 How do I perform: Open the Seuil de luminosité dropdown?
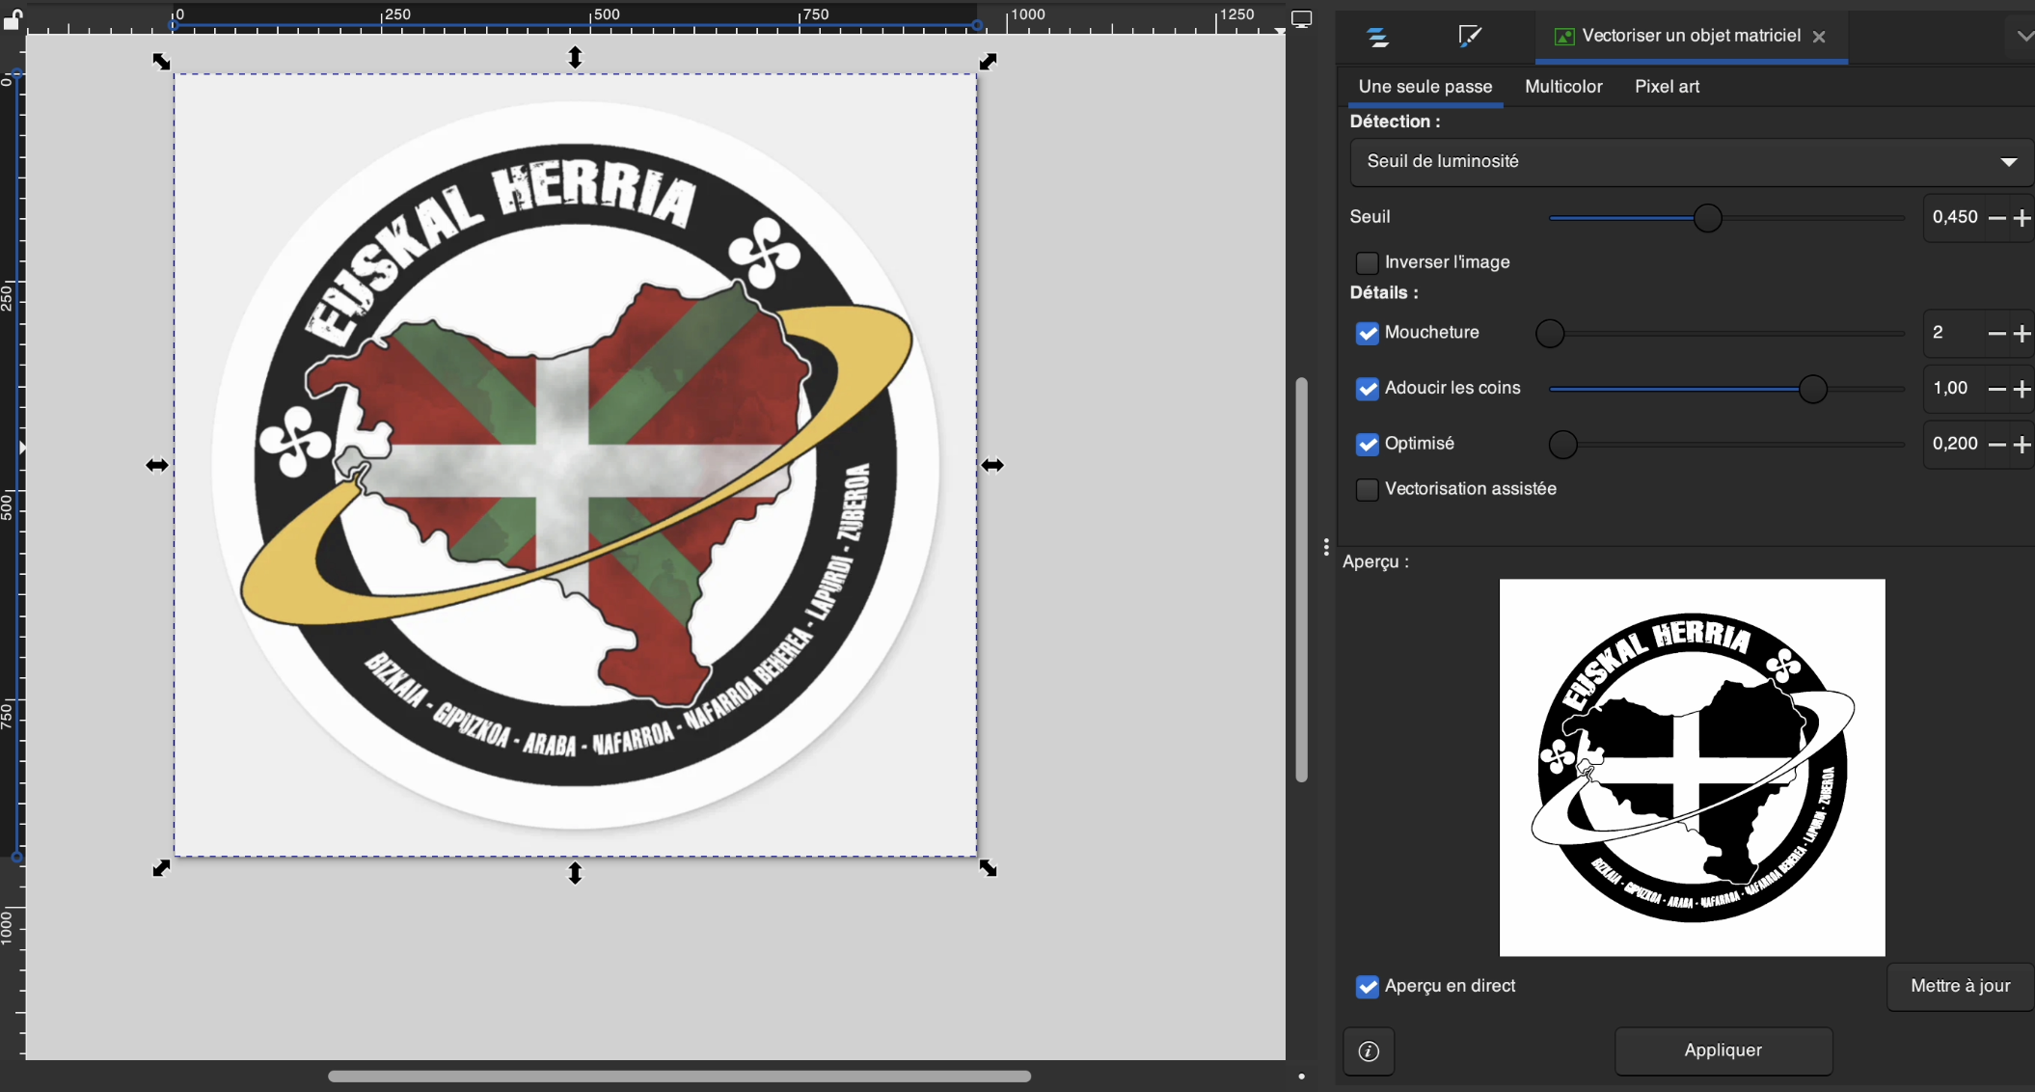pyautogui.click(x=1691, y=162)
